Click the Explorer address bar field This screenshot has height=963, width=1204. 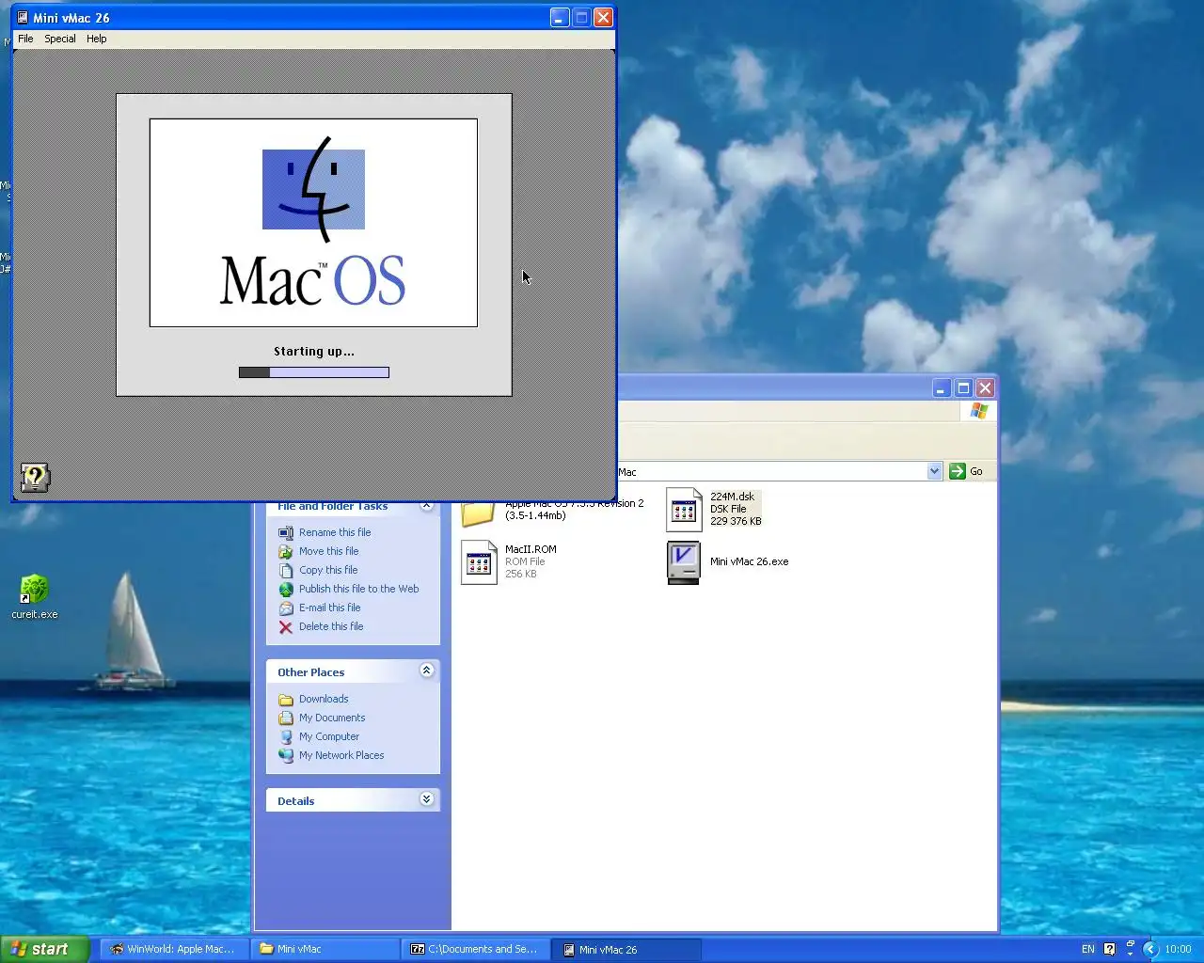click(x=771, y=471)
